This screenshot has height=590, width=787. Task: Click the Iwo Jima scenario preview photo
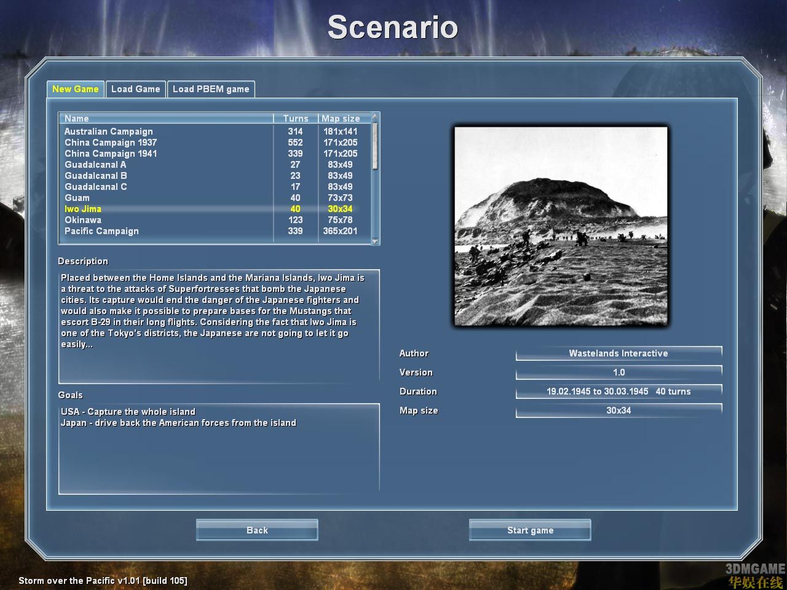pyautogui.click(x=561, y=226)
